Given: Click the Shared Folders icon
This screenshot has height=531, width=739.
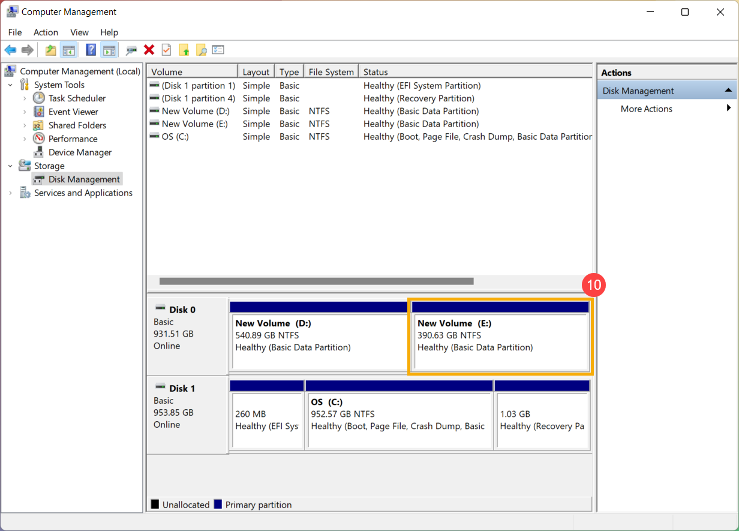Looking at the screenshot, I should pyautogui.click(x=38, y=125).
